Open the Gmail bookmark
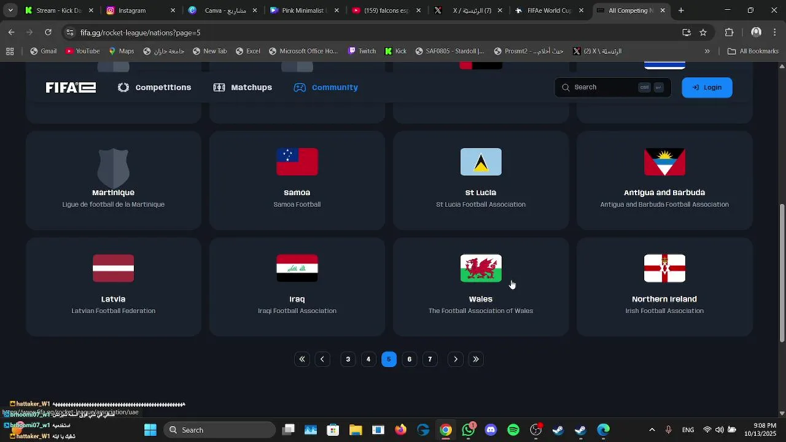The height and width of the screenshot is (442, 786). click(43, 52)
